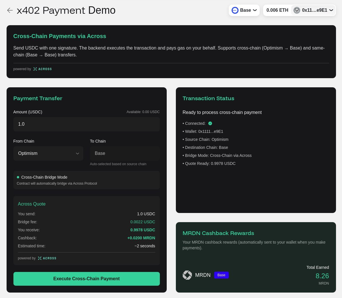Click the Estimated time ~2 seconds value
This screenshot has width=342, height=298.
click(x=145, y=246)
